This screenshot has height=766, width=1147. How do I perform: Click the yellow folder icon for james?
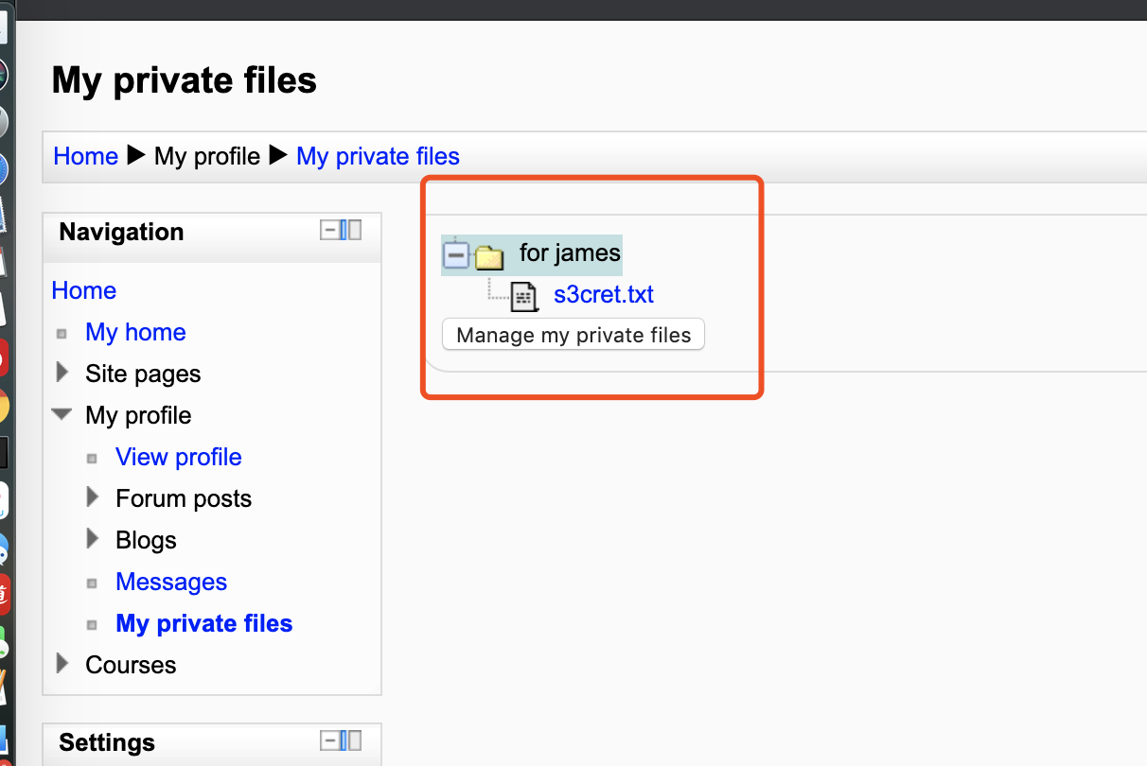point(488,255)
